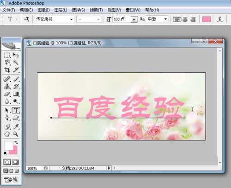The image size is (231, 188).
Task: Select the Path Selection tool
Action: tap(7, 110)
